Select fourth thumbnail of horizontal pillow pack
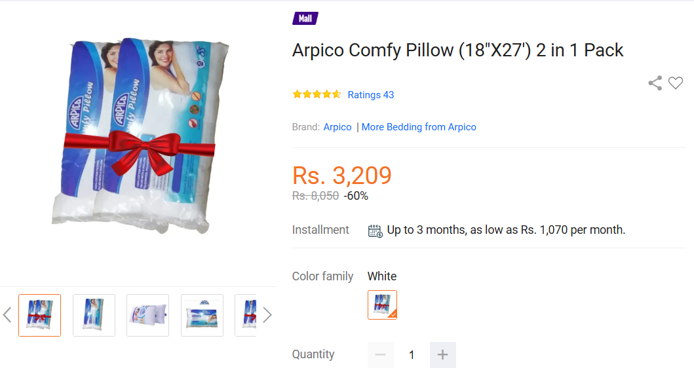The height and width of the screenshot is (372, 694). tap(202, 316)
